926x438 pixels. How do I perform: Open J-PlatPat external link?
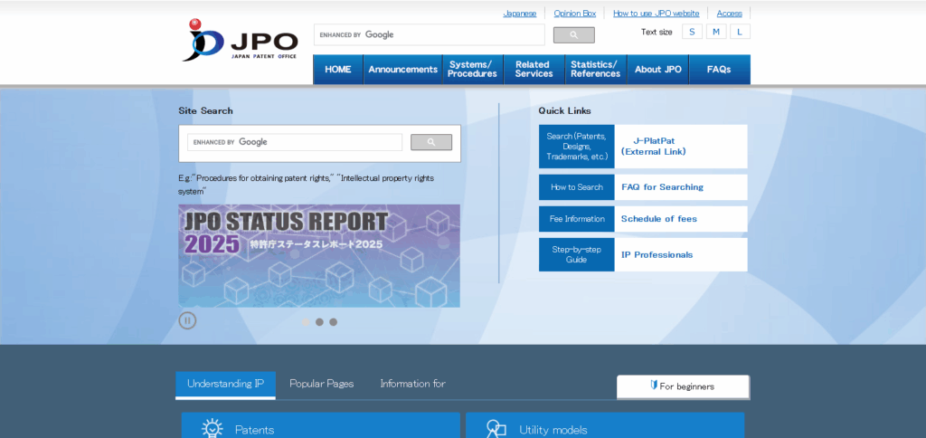(x=653, y=146)
